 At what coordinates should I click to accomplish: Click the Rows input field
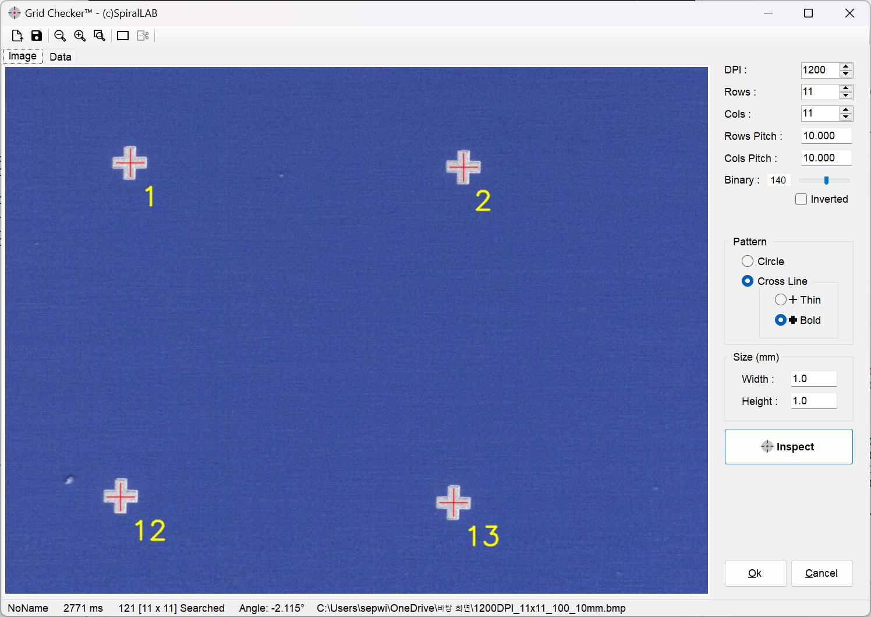(820, 91)
